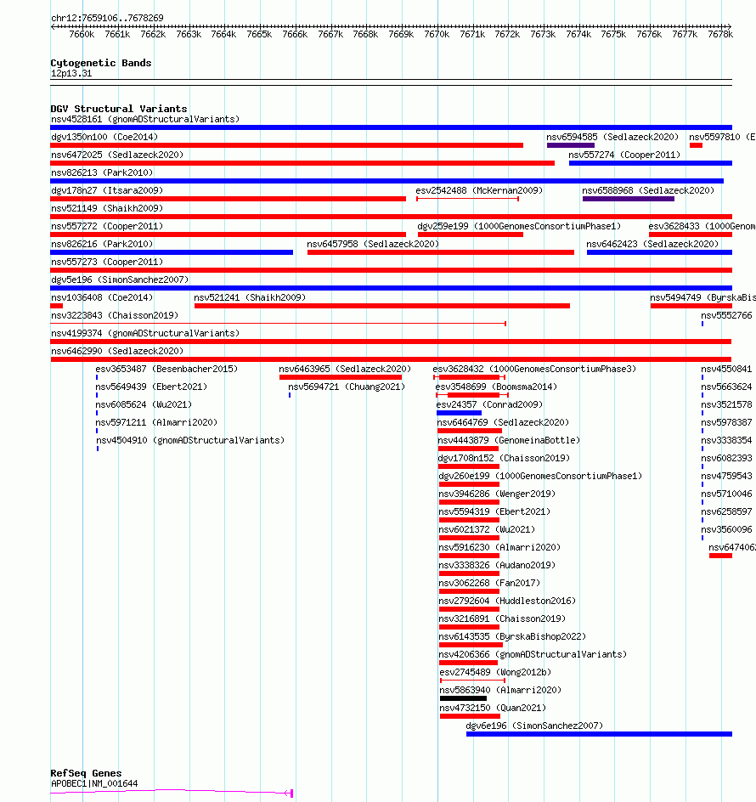Viewport: 756px width, 802px height.
Task: Click the chr12:7659106..7678269 coordinate text
Action: (x=107, y=19)
